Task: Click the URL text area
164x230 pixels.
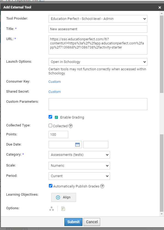Action: pyautogui.click(x=98, y=45)
